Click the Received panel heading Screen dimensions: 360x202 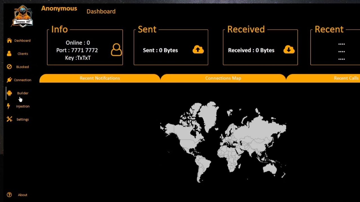(246, 29)
